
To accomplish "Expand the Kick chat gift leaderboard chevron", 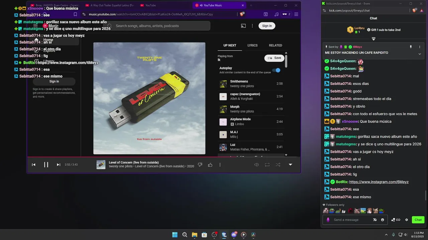I will pos(373,39).
